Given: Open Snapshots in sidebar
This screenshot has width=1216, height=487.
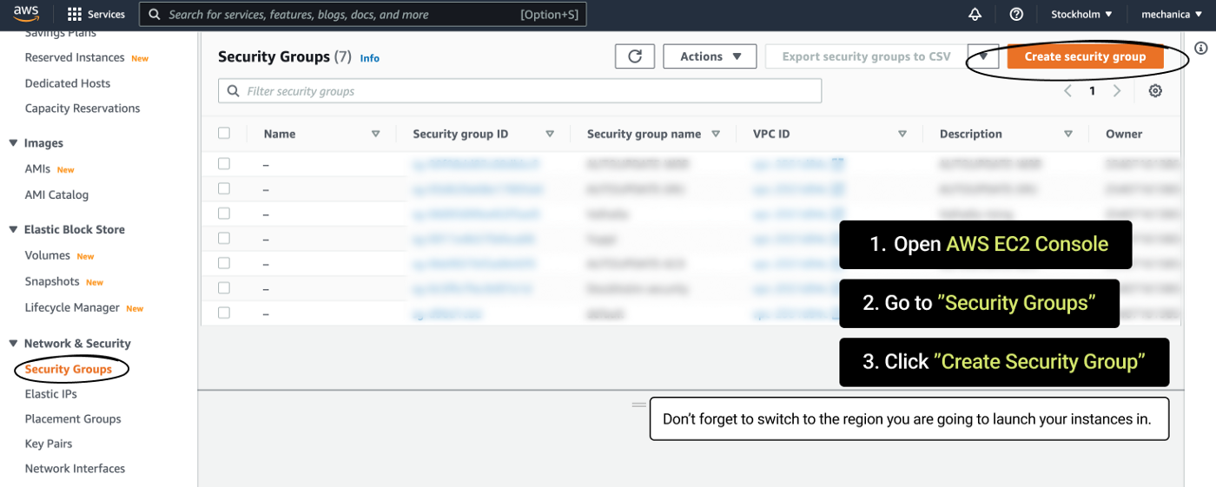Looking at the screenshot, I should [52, 281].
